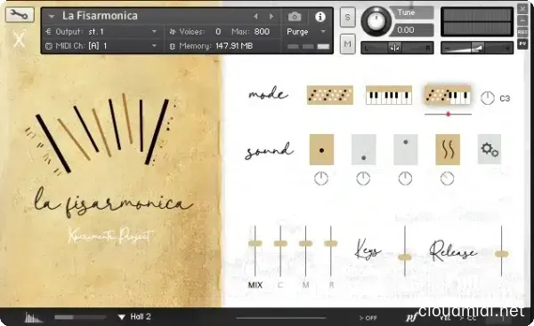Click the R mic fader
The image size is (534, 326).
331,243
